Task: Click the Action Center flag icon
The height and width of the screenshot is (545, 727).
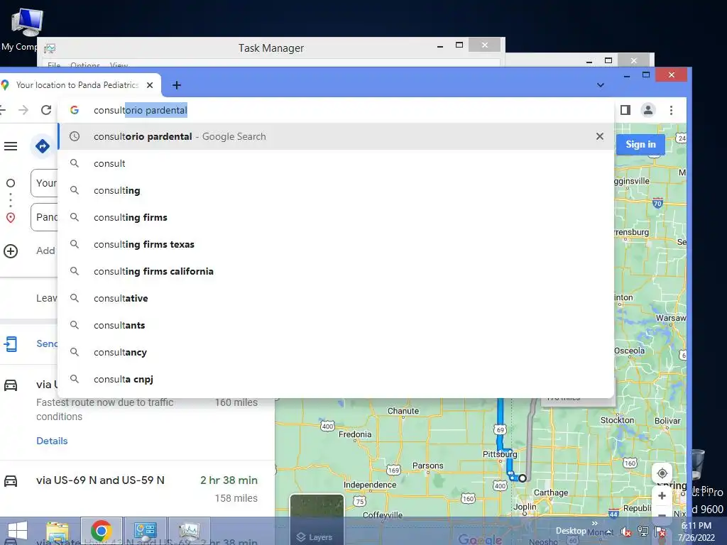Action: click(x=660, y=532)
